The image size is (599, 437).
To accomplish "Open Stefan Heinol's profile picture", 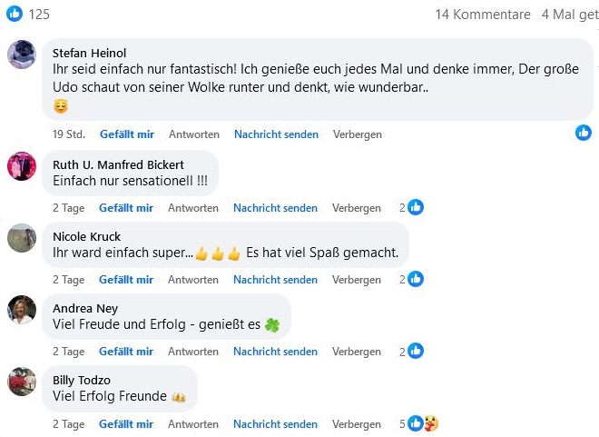I will click(22, 55).
